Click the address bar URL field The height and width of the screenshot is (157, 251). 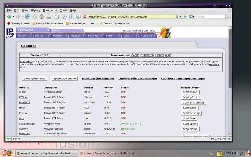[x=131, y=17]
